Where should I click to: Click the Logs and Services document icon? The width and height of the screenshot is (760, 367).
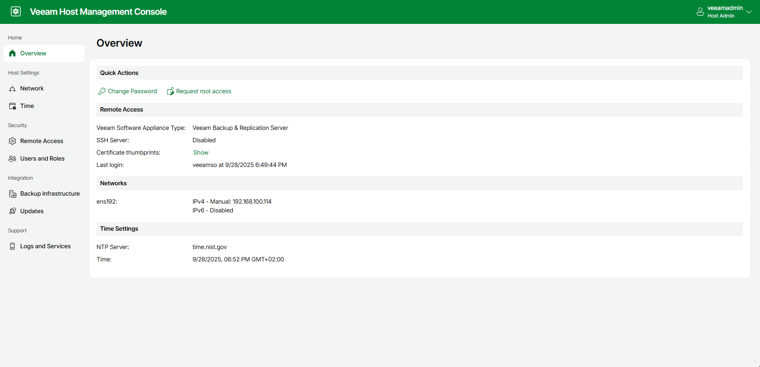point(12,246)
